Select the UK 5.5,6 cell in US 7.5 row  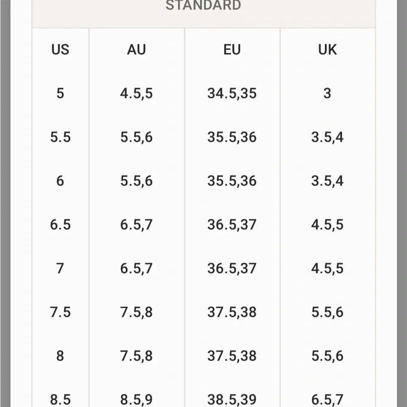(327, 312)
